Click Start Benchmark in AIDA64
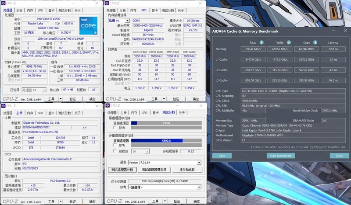Viewport: 351px width, 205px height. 281,156
